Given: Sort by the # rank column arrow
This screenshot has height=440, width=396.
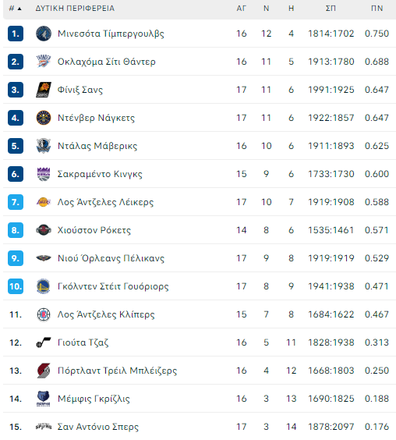Looking at the screenshot, I should pyautogui.click(x=19, y=9).
